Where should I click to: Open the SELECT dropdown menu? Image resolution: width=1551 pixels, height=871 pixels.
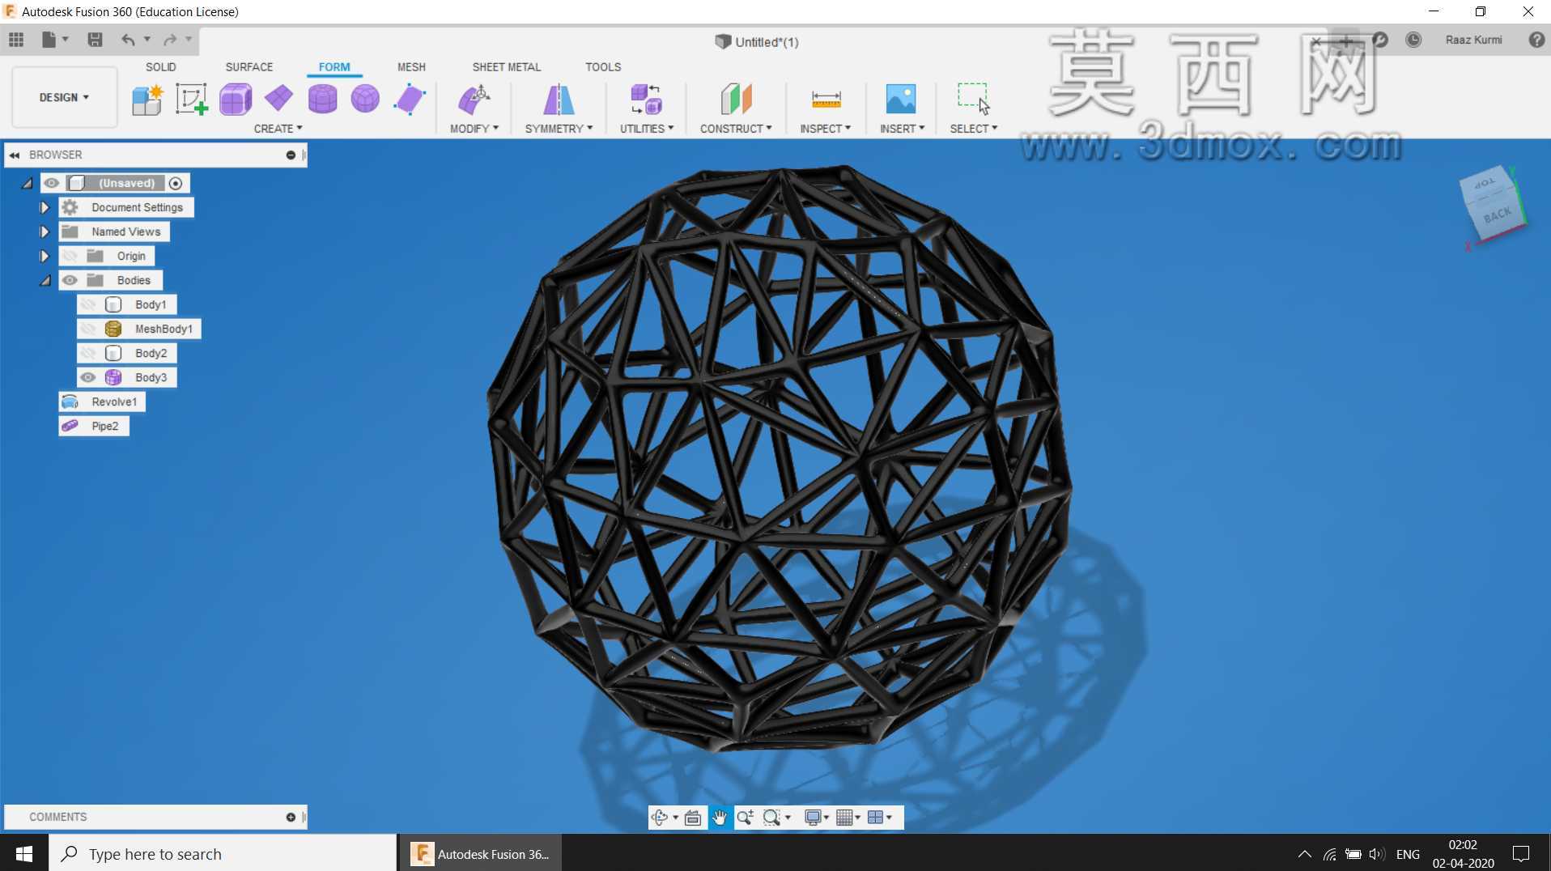[973, 129]
